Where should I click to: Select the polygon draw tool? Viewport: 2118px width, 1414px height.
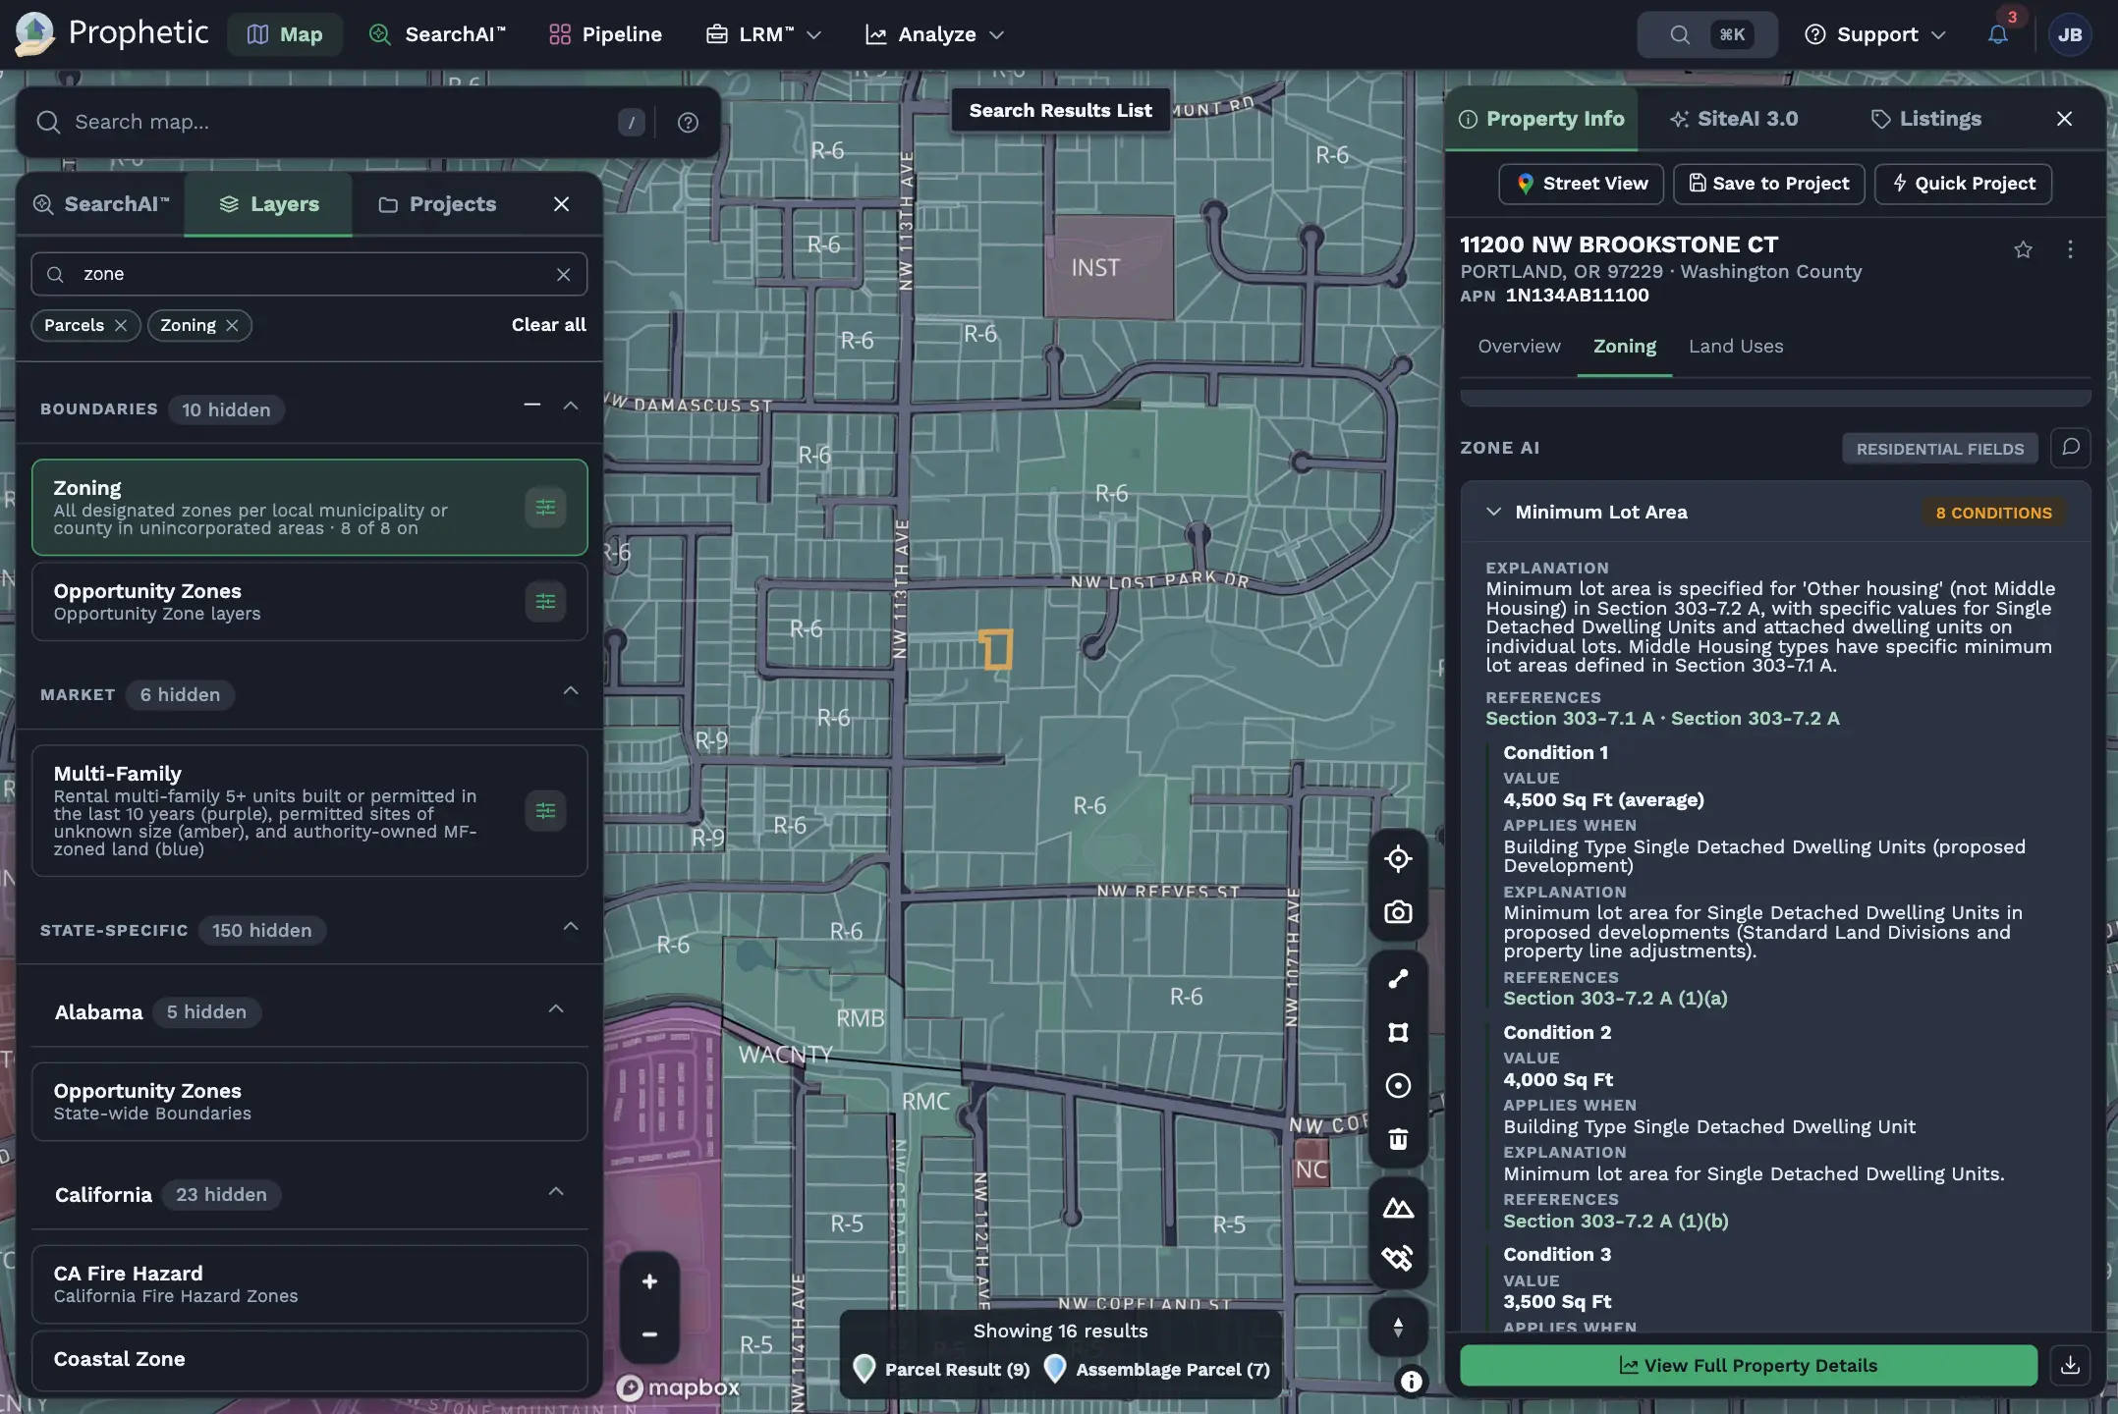(x=1398, y=1032)
